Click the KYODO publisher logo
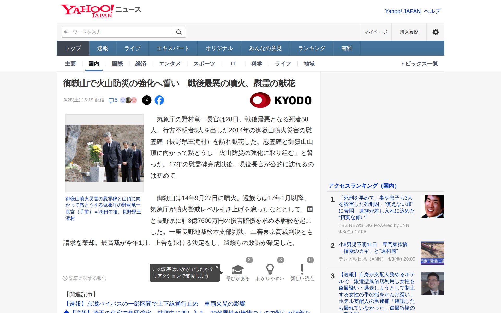 tap(281, 100)
